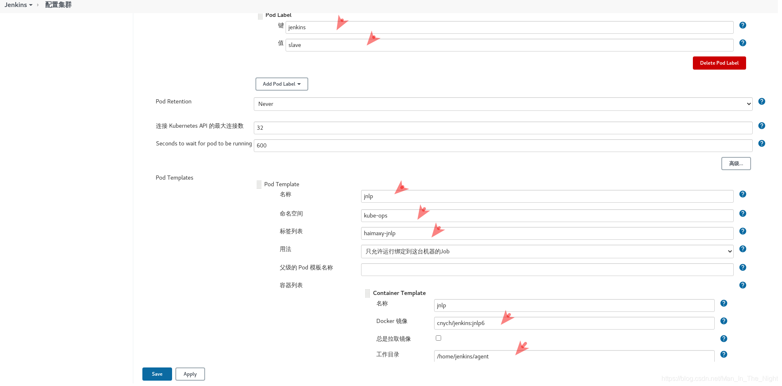This screenshot has height=386, width=782.
Task: Click the 高级... advanced button
Action: pyautogui.click(x=736, y=164)
